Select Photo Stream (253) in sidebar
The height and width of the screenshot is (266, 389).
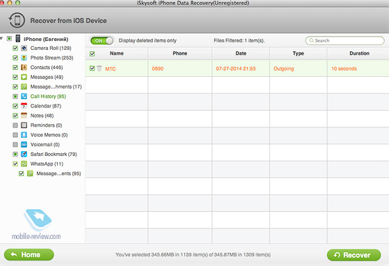click(x=51, y=57)
